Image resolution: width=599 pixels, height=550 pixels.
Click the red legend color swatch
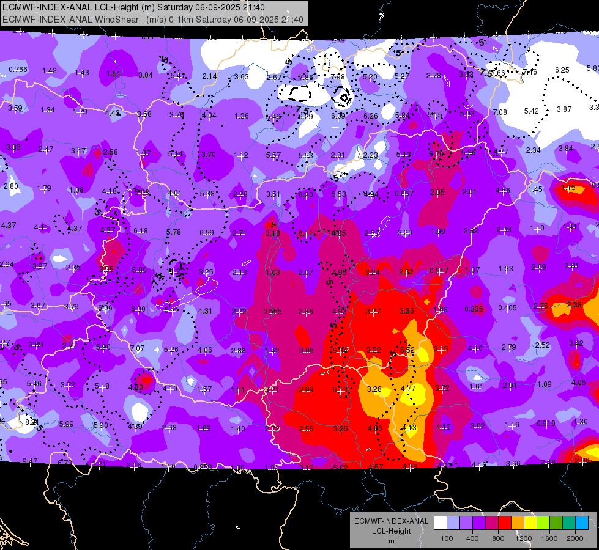pyautogui.click(x=505, y=523)
